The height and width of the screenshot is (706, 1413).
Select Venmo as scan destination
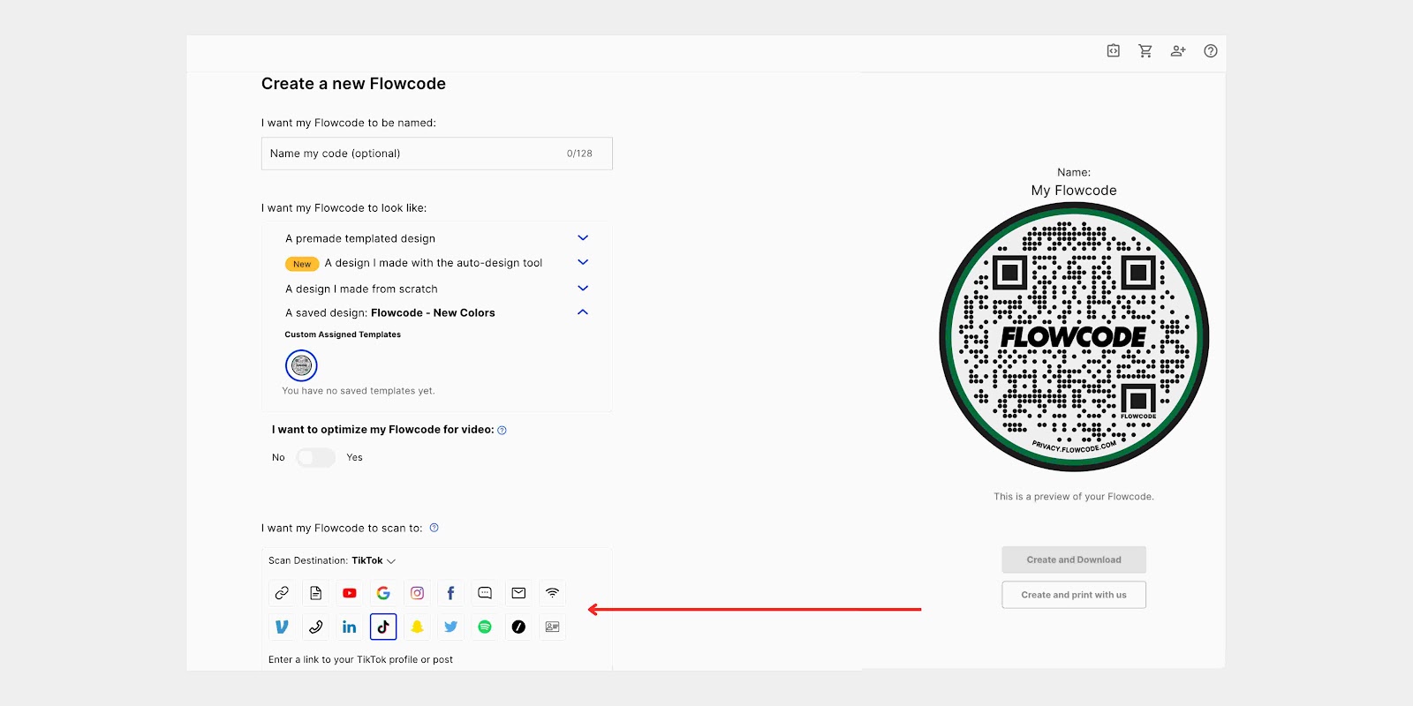[x=282, y=627]
